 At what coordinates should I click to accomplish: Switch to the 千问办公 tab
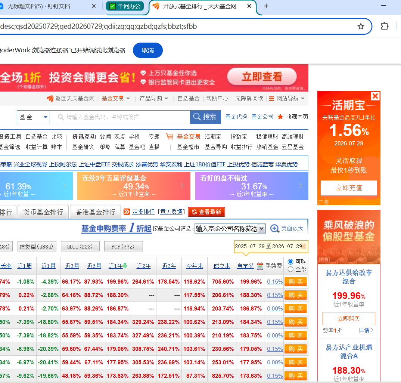125,6
